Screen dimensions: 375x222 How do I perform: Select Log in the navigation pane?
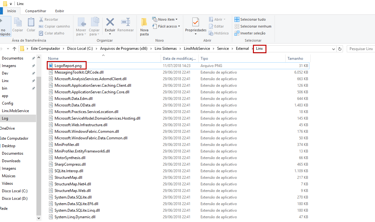pyautogui.click(x=18, y=118)
